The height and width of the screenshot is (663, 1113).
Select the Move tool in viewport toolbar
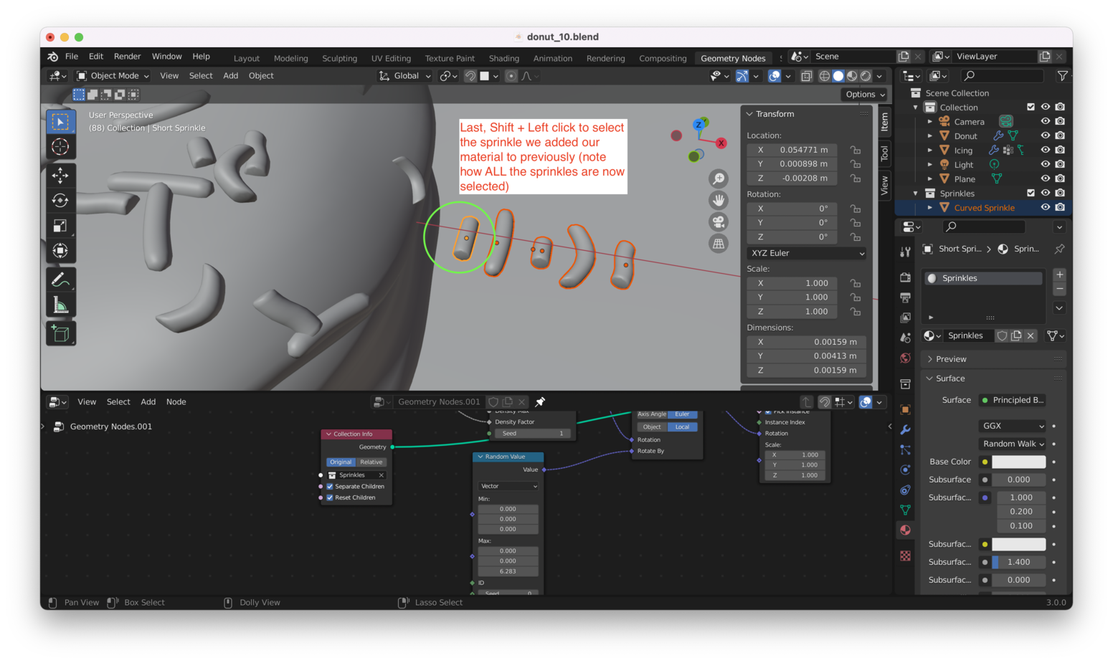[x=60, y=176]
